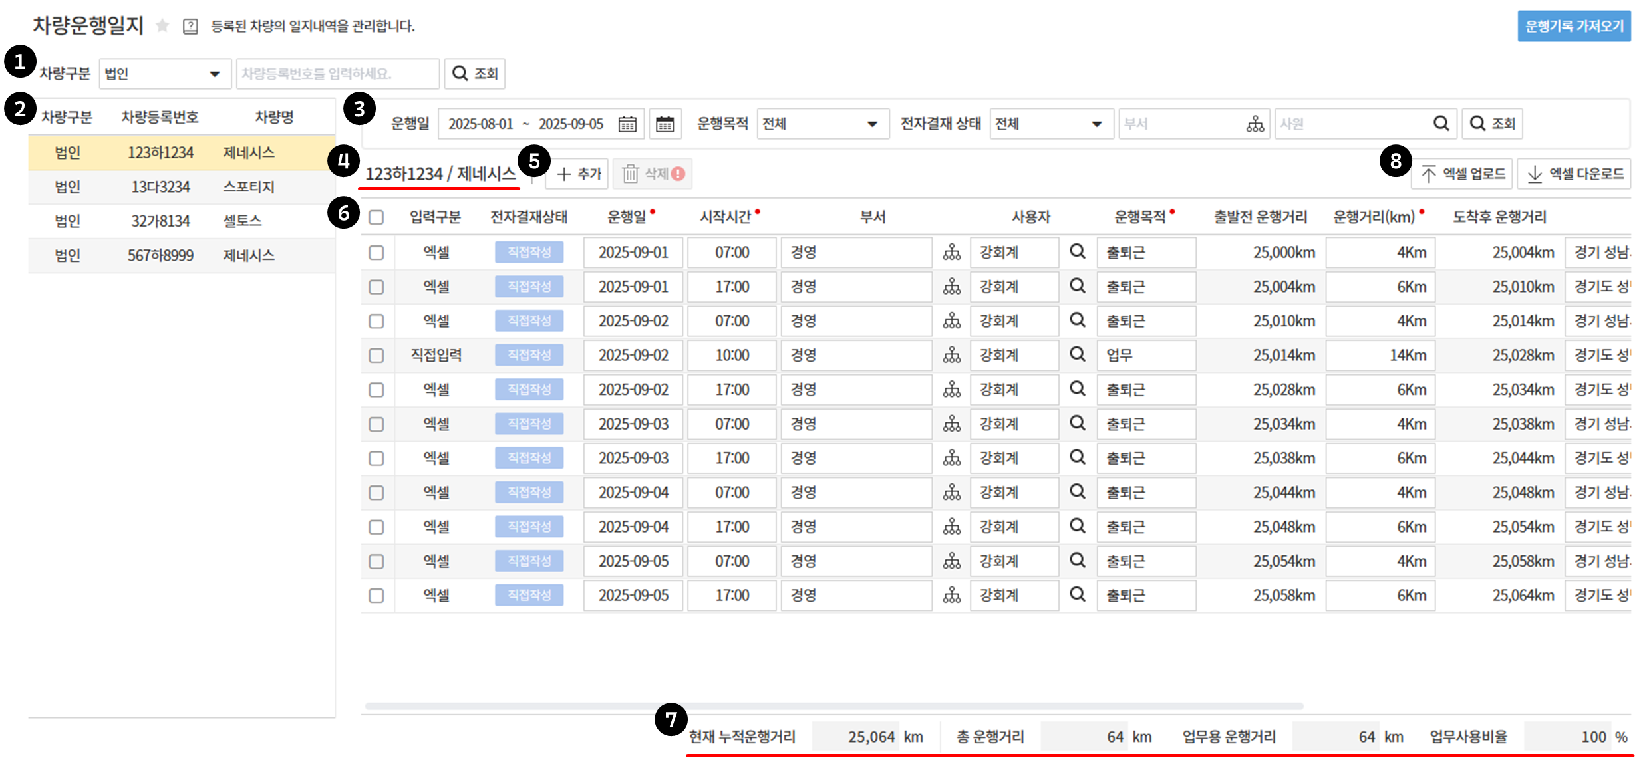Check the row marked 직접입력
The width and height of the screenshot is (1651, 762).
point(376,355)
